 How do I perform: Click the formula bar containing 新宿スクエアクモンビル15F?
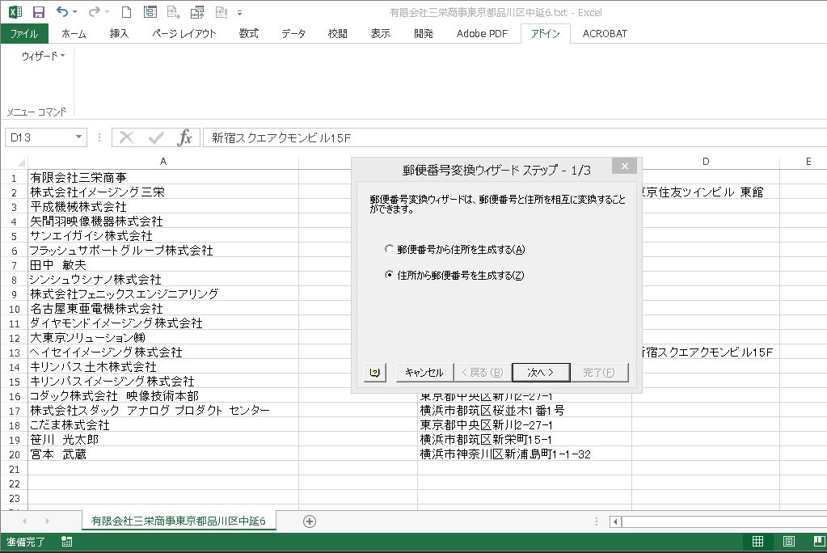(x=514, y=137)
